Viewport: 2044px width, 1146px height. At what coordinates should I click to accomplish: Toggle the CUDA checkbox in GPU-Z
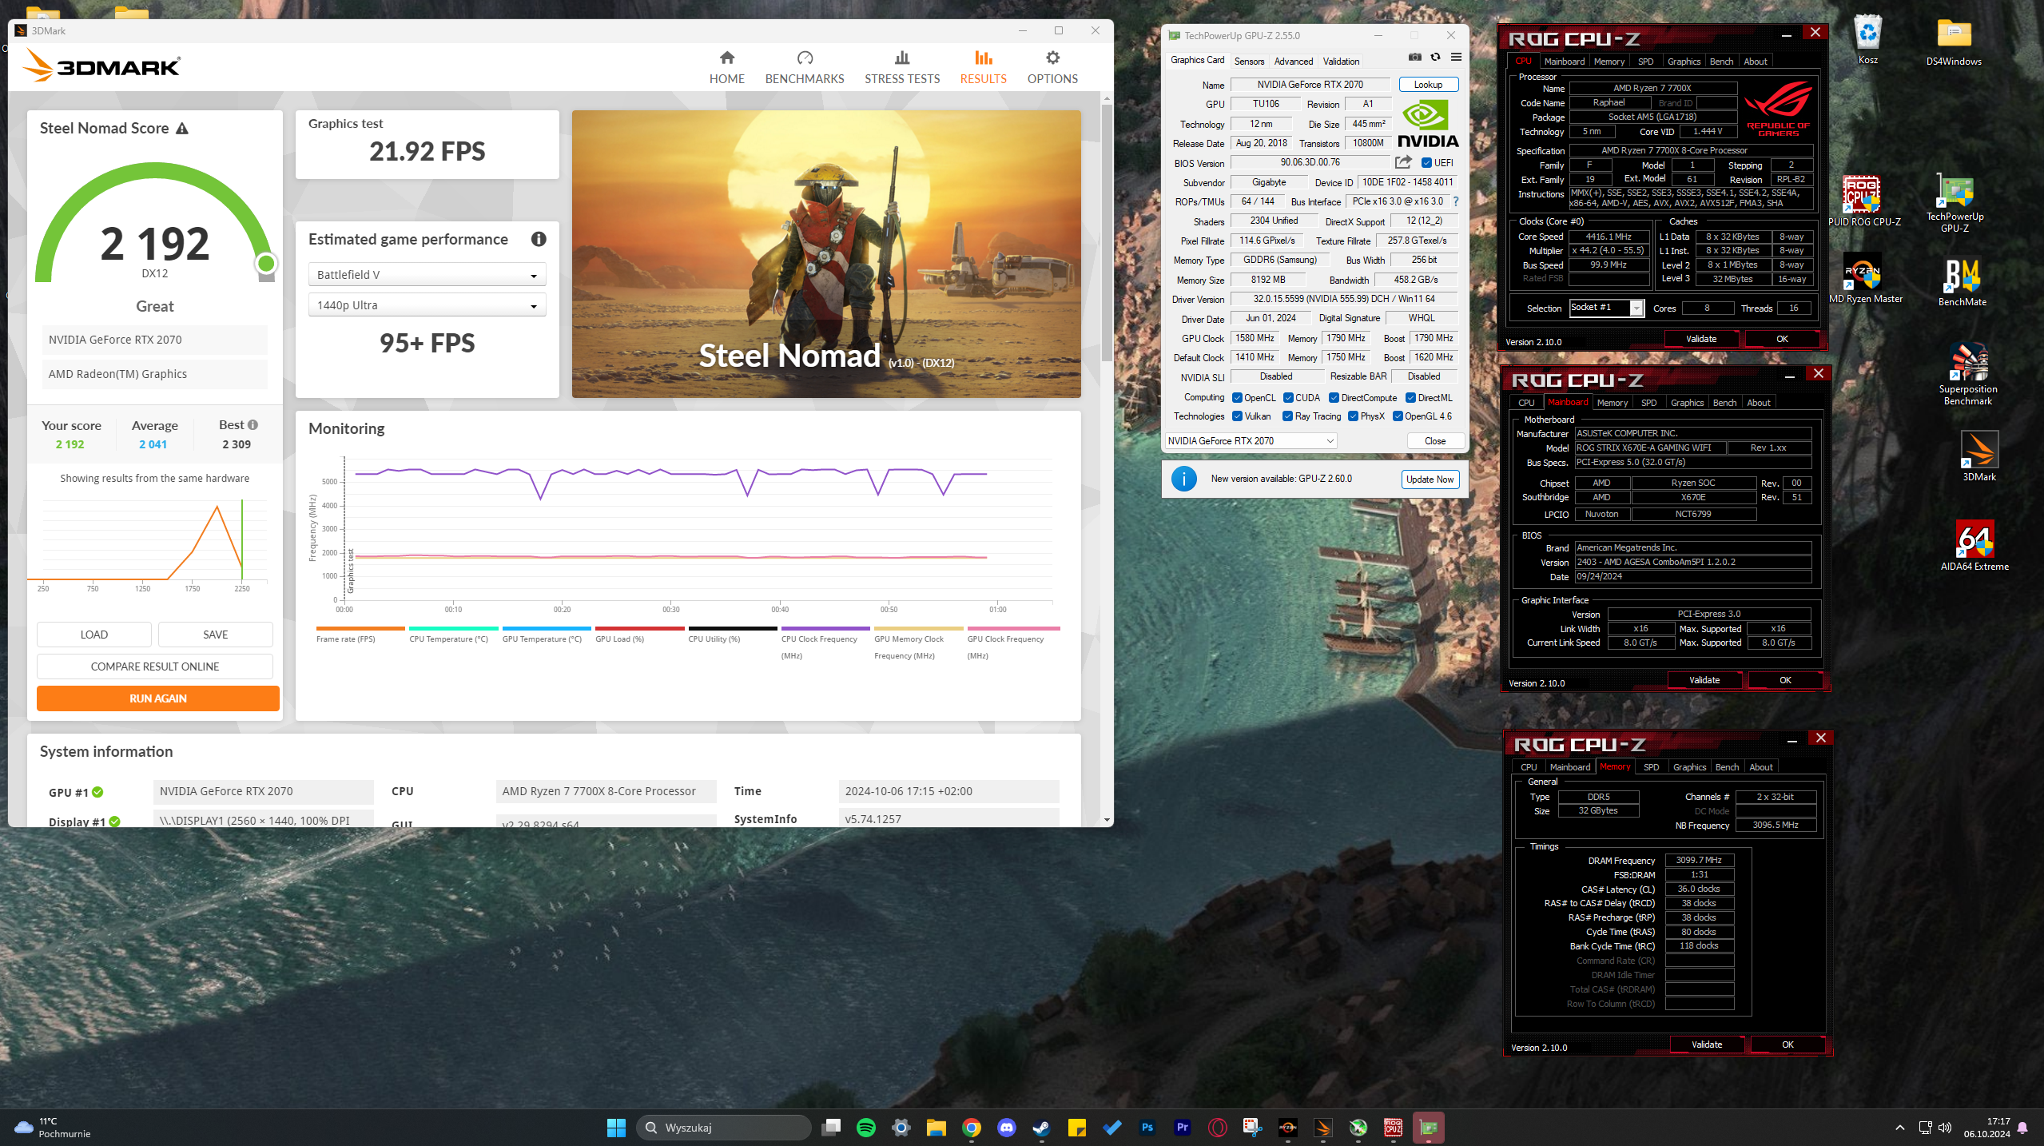click(x=1288, y=398)
